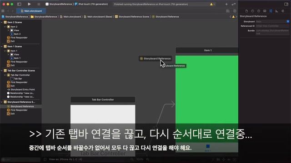
Task: Go forward in editor history
Action: pos(13,11)
